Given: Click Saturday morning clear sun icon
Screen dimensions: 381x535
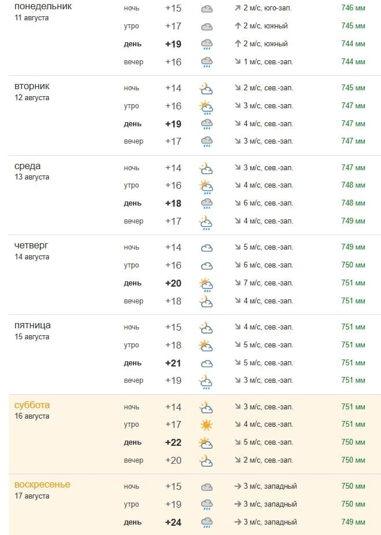Looking at the screenshot, I should click(206, 425).
